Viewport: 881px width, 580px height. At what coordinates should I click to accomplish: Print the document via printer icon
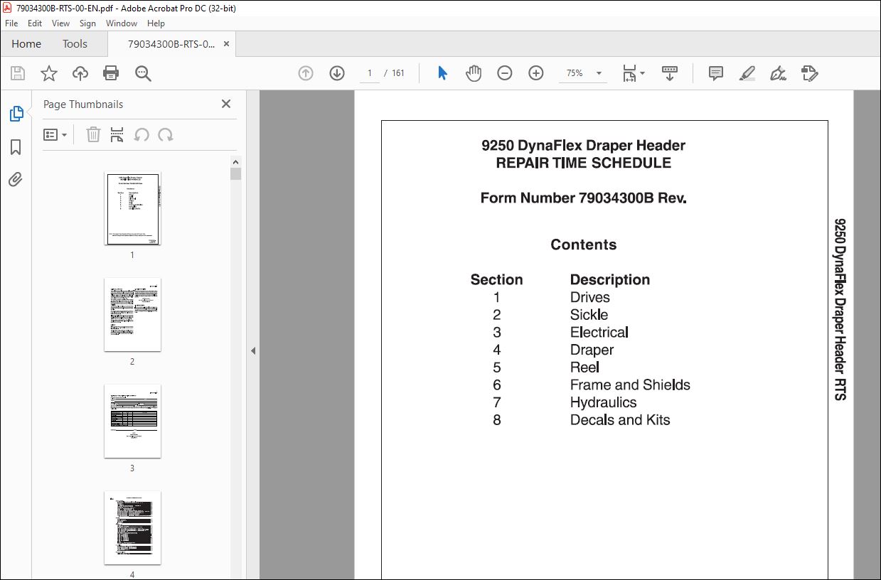(111, 73)
